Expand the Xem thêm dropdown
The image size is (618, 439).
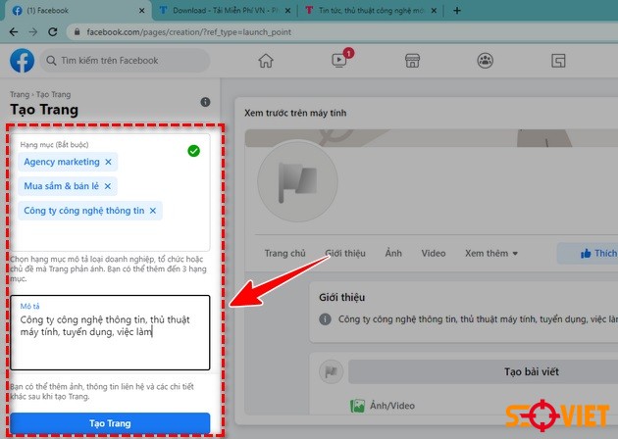point(491,253)
